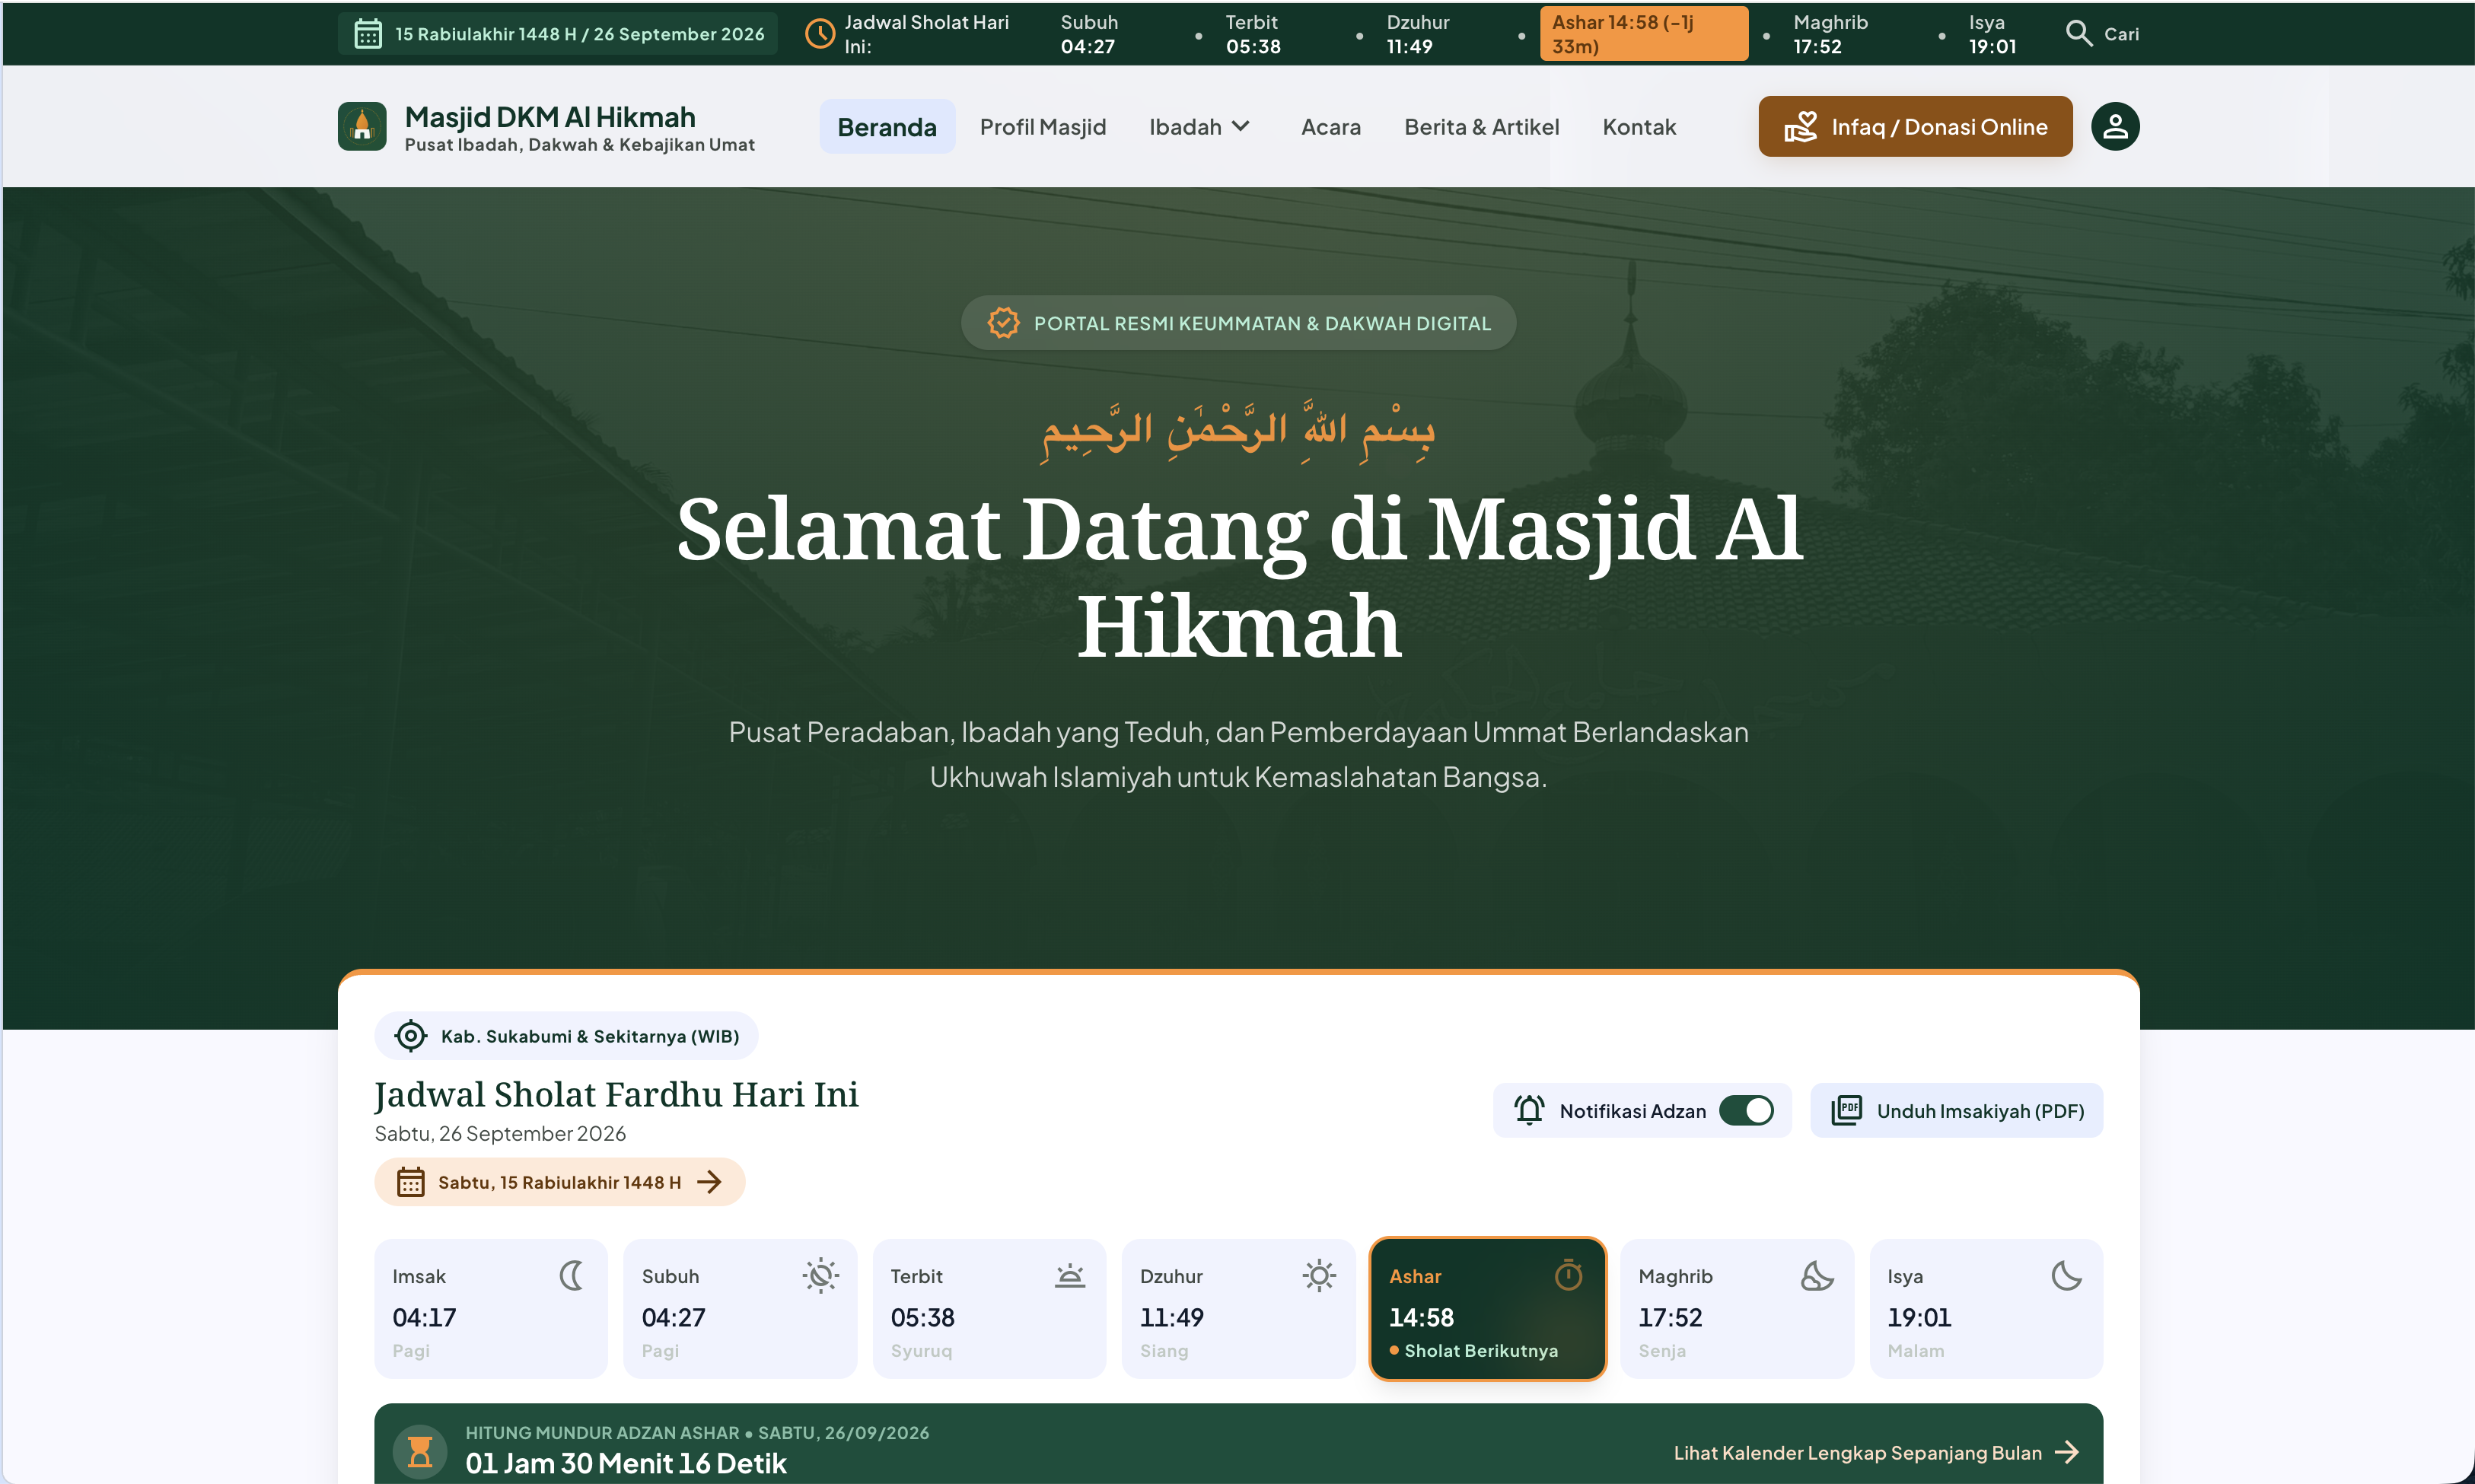Click the Masjid DKM Al Hikmah title
Screen dimensions: 2475x1484
tap(550, 117)
